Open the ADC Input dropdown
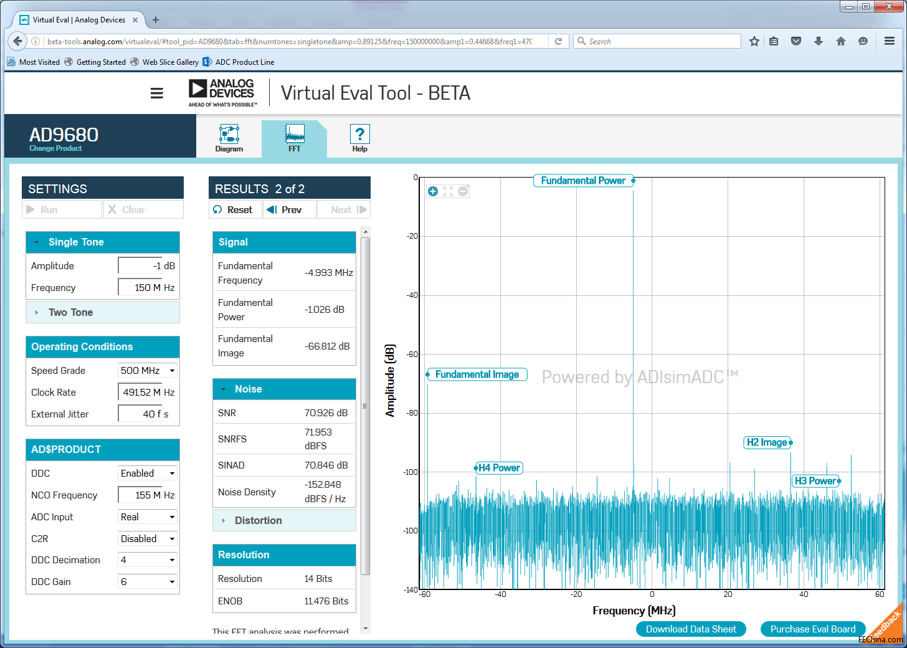The height and width of the screenshot is (648, 907). [x=148, y=517]
